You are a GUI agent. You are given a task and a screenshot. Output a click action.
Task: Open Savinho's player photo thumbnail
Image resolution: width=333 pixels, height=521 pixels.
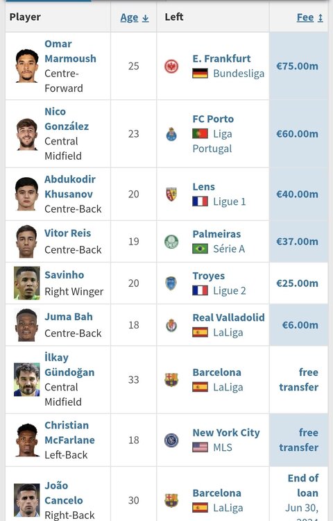click(x=27, y=283)
